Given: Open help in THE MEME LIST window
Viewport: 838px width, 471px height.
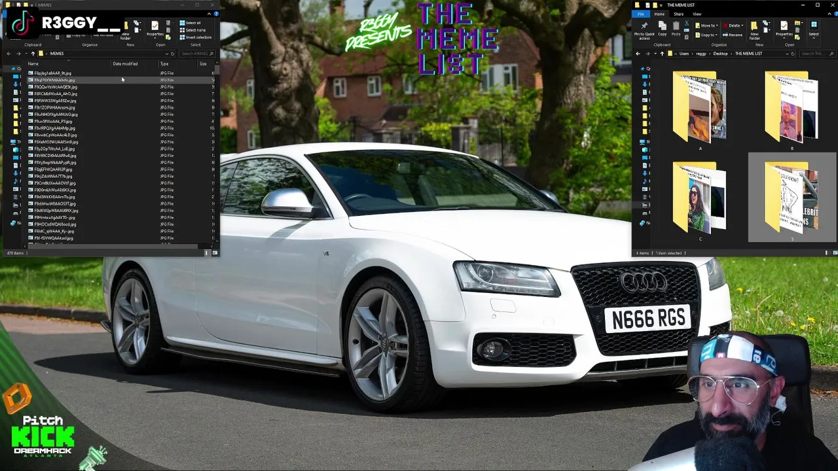Looking at the screenshot, I should [835, 14].
